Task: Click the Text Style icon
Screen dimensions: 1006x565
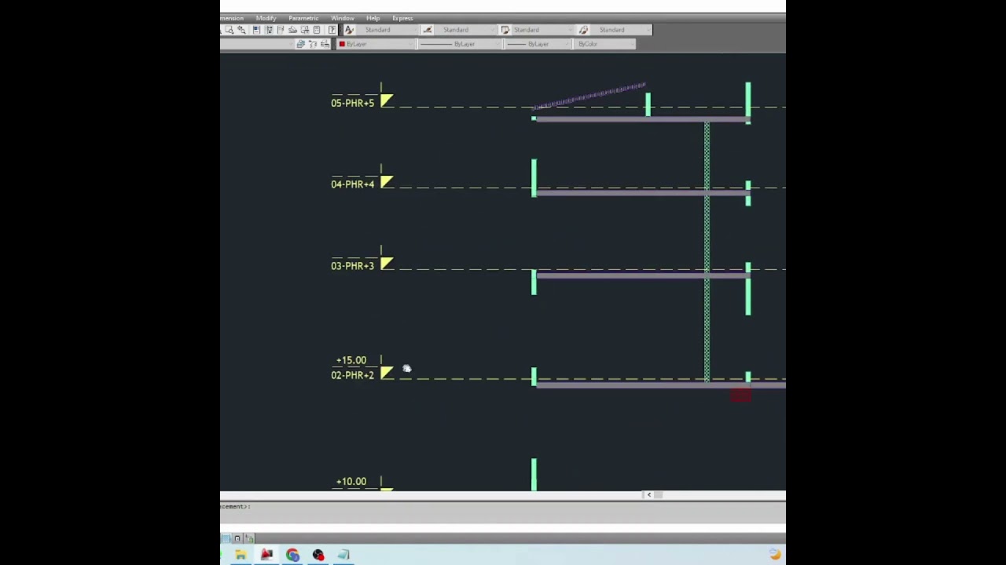Action: coord(349,30)
